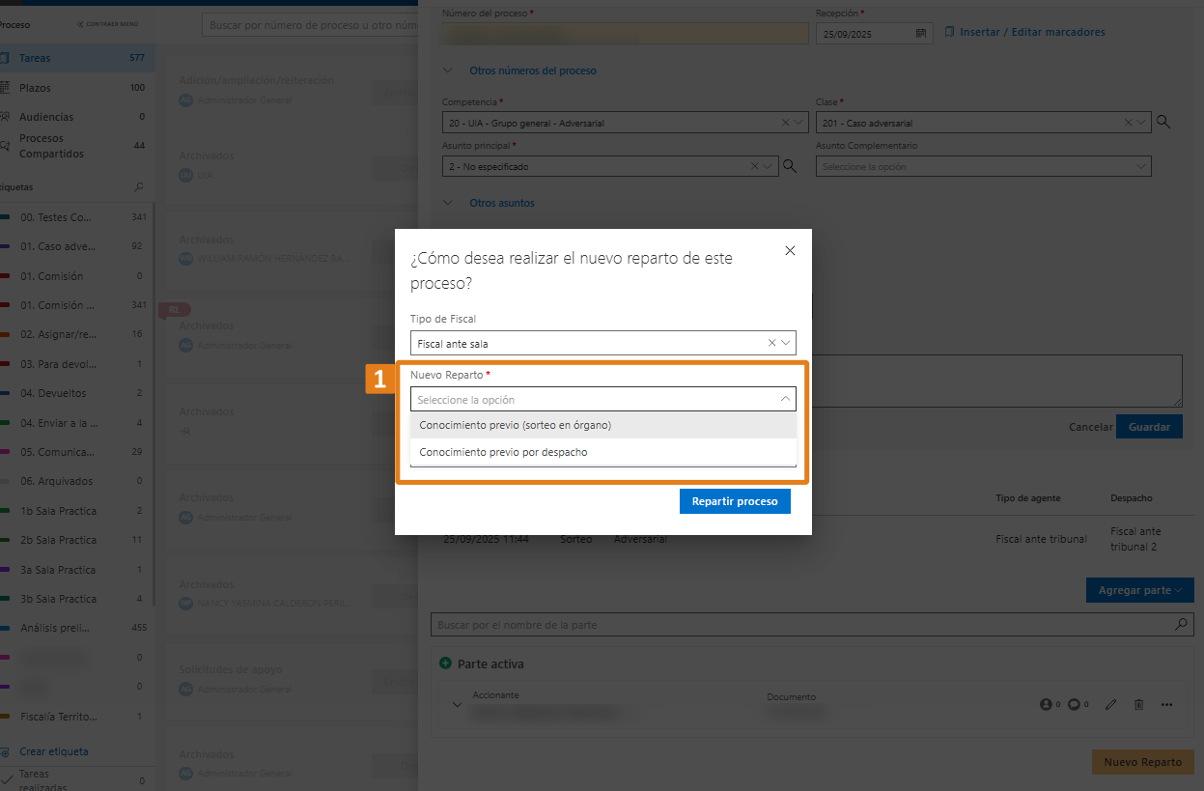Image resolution: width=1204 pixels, height=791 pixels.
Task: Open the Tareas list in sidebar
Action: click(35, 58)
